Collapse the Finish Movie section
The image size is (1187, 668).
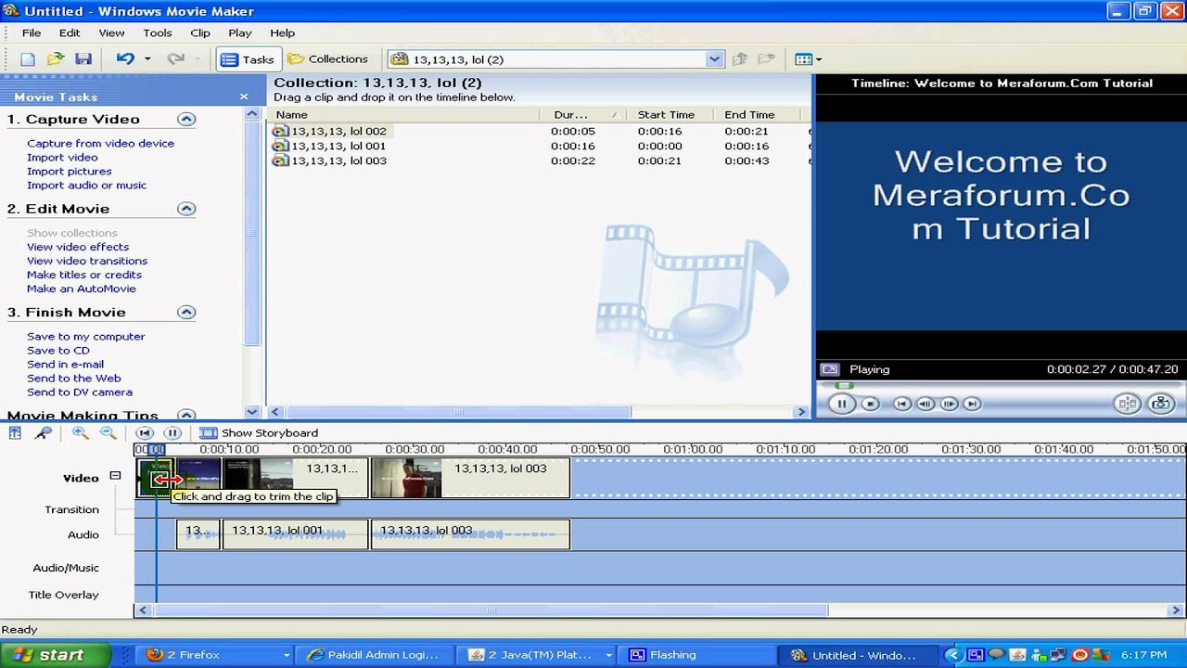click(x=186, y=313)
